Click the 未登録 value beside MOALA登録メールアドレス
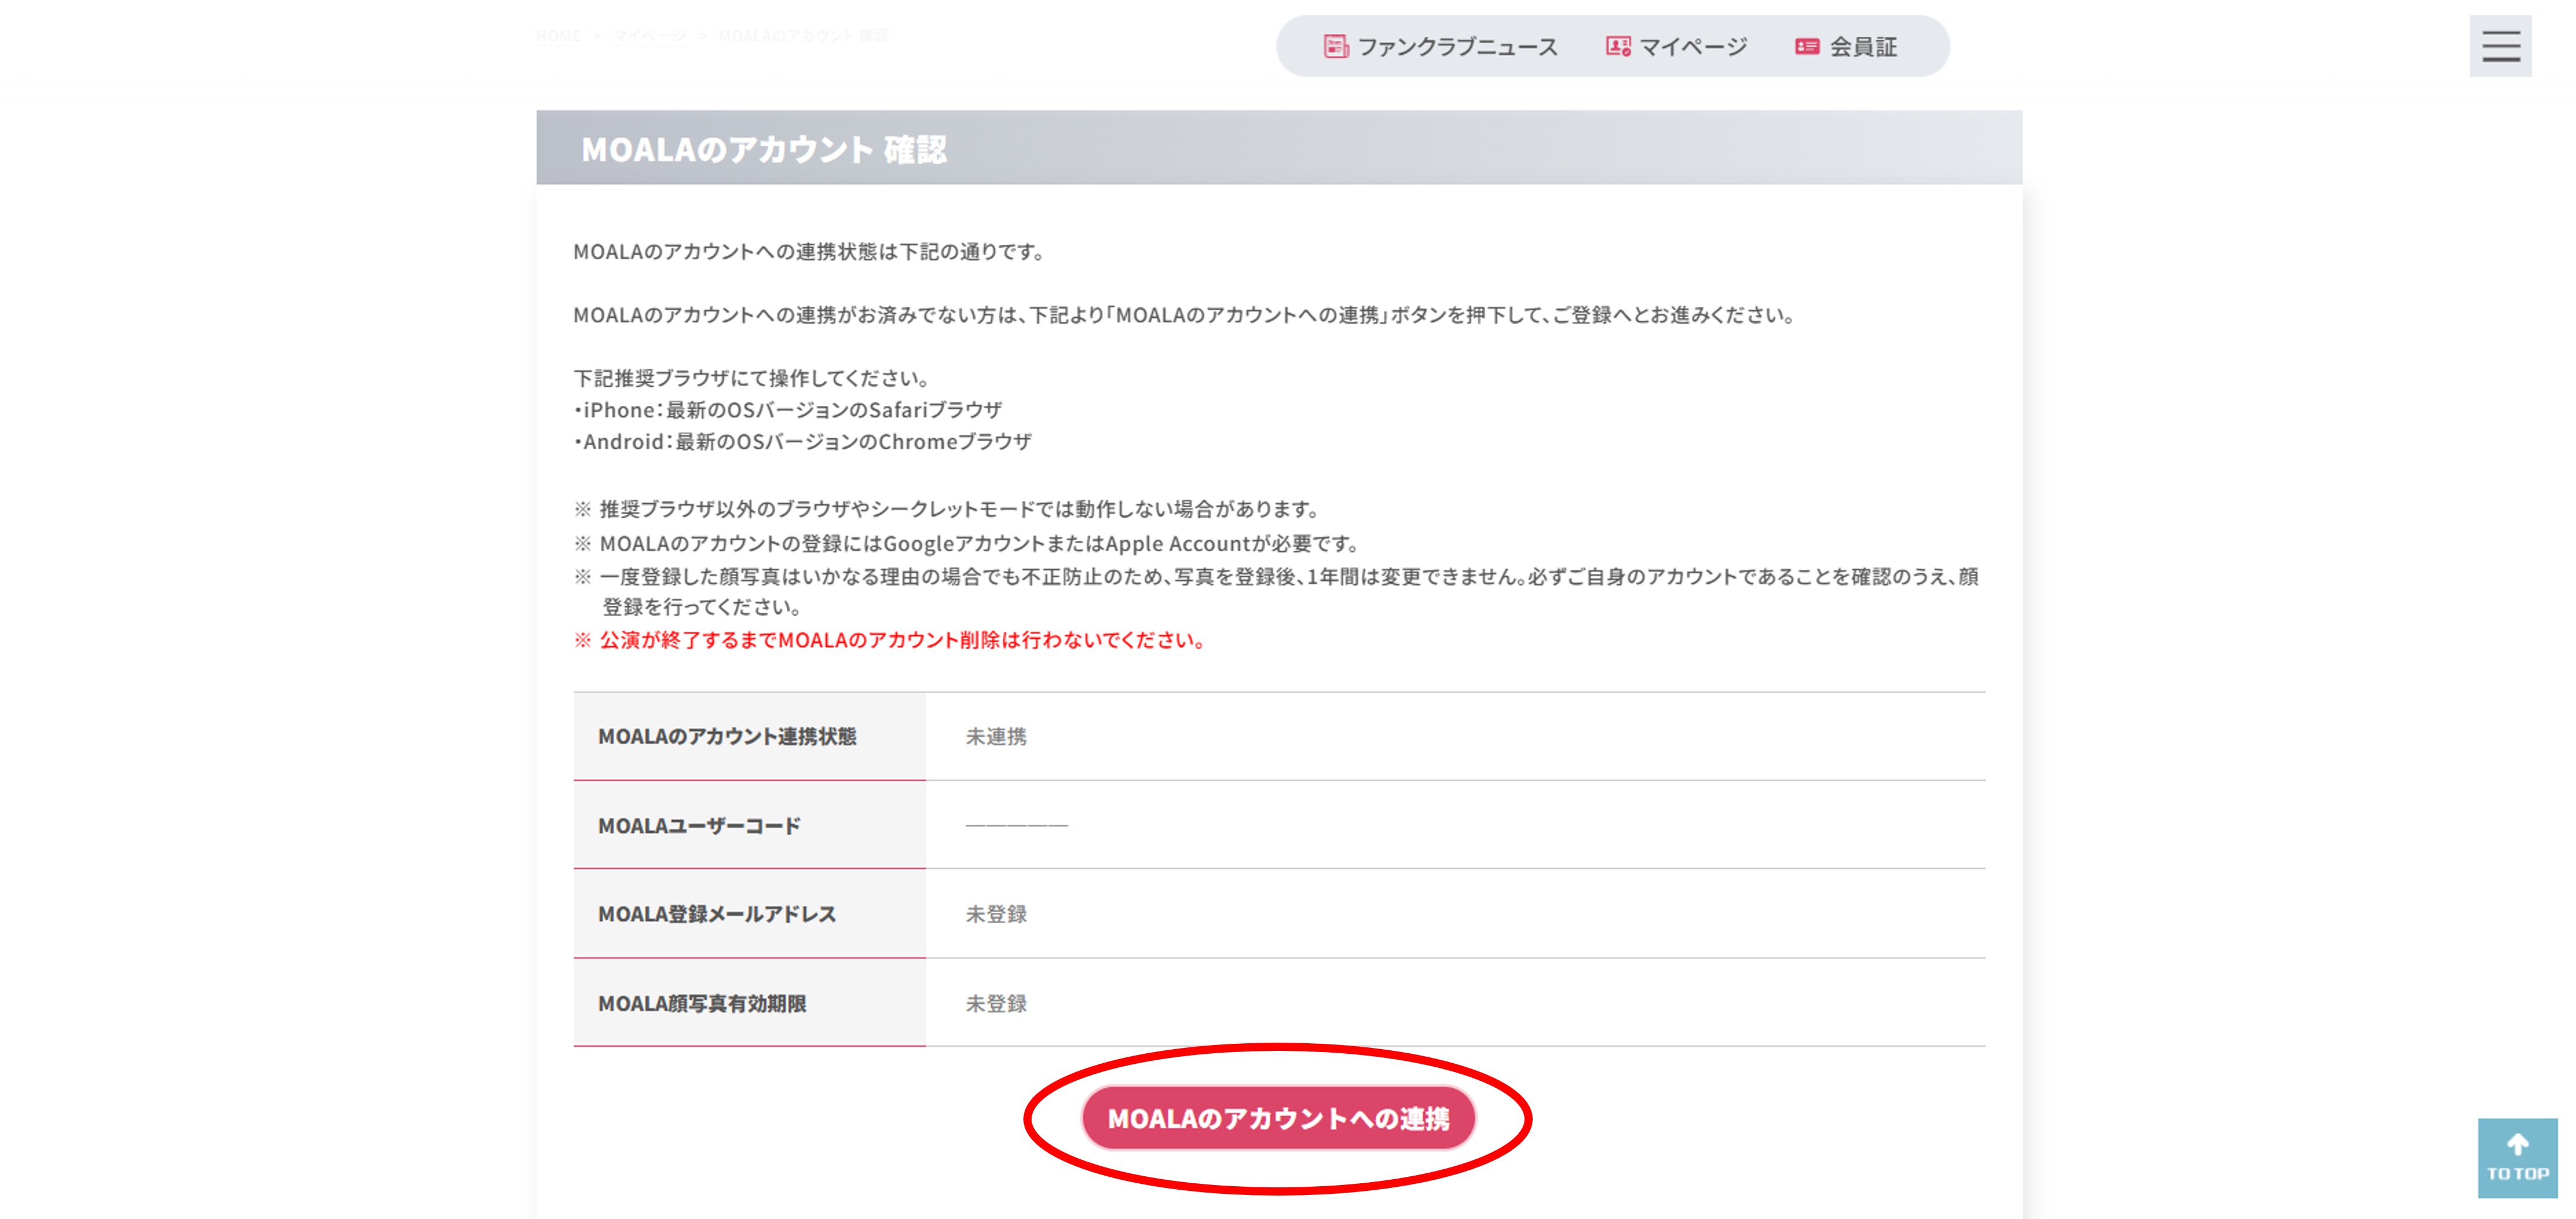The image size is (2576, 1219). point(995,914)
